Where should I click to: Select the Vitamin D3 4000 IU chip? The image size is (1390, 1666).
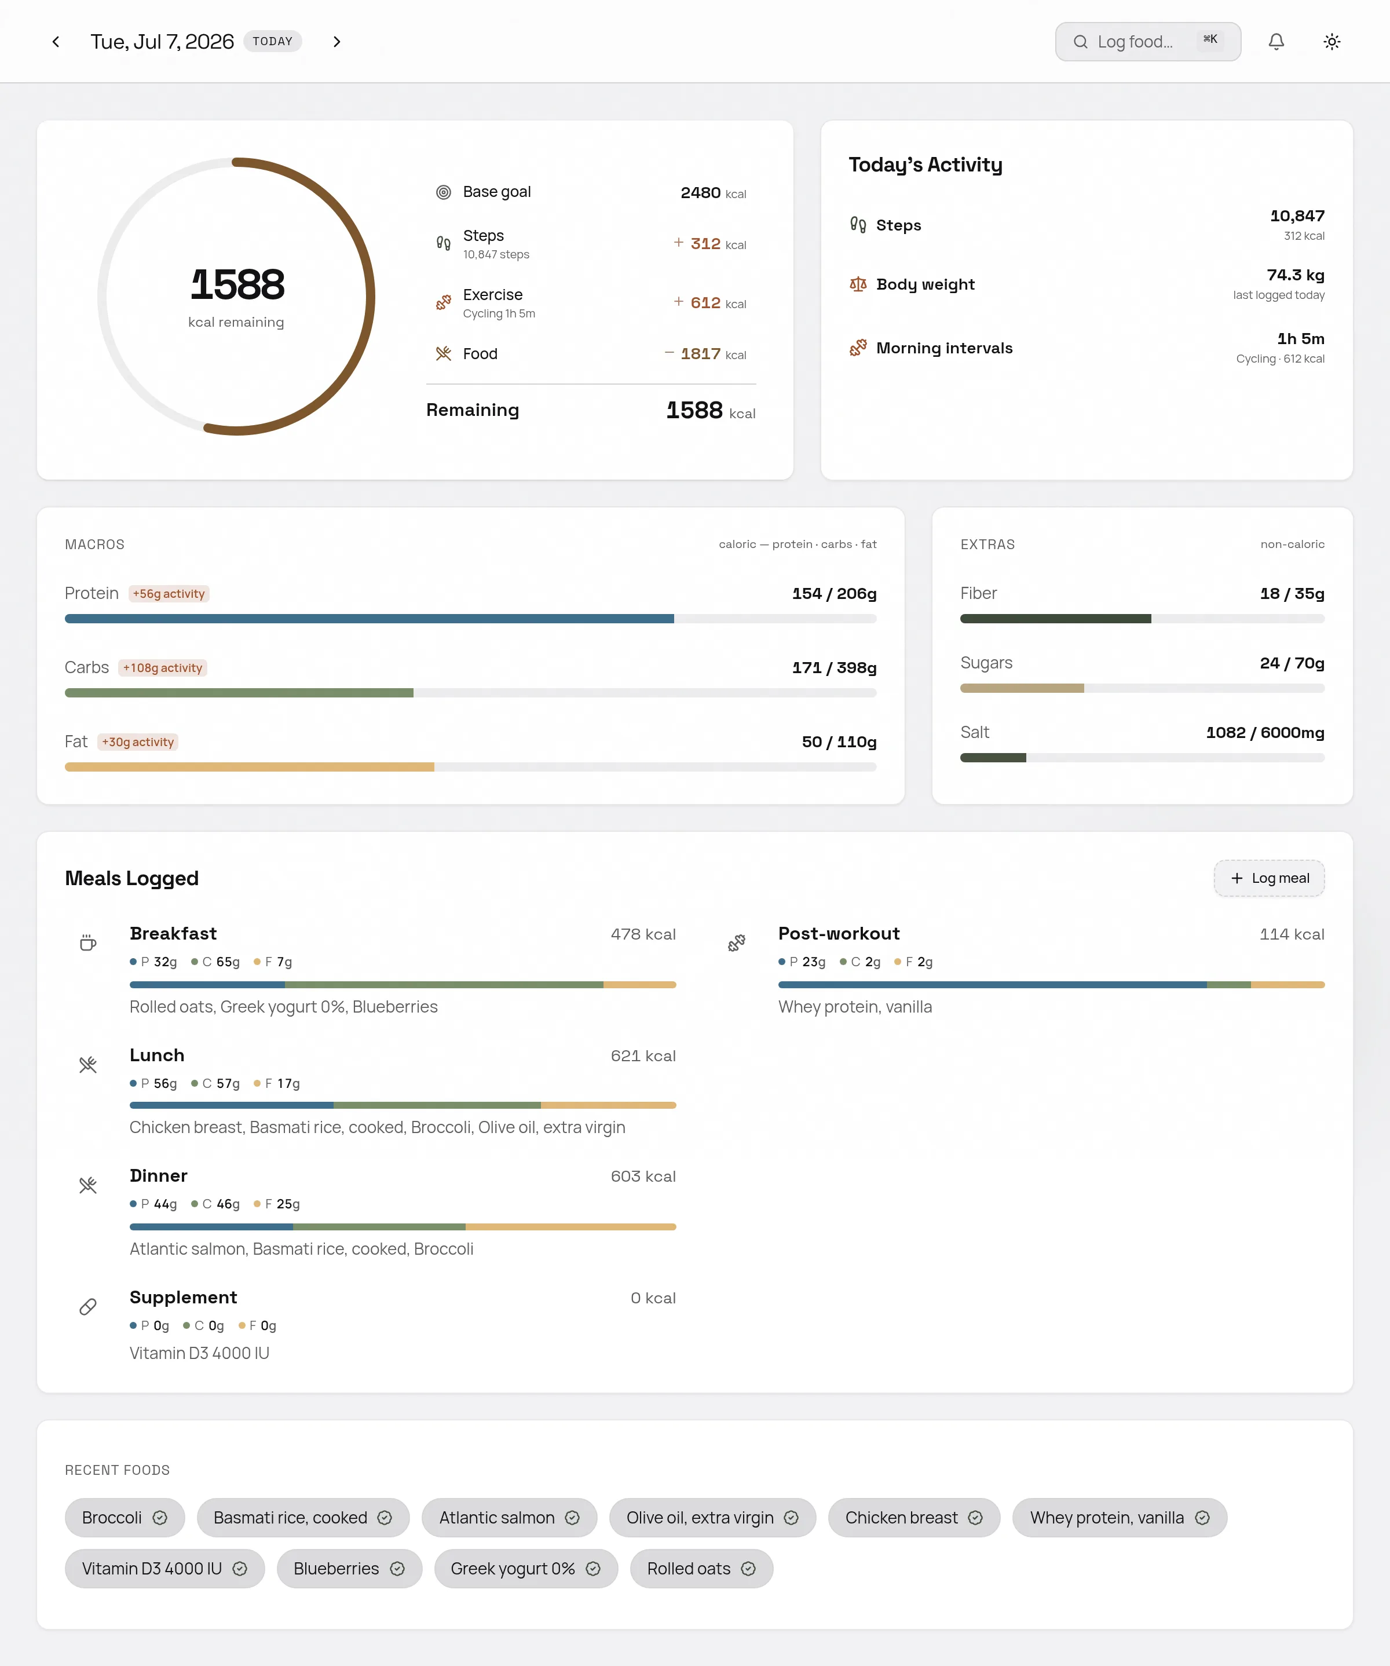click(x=165, y=1569)
